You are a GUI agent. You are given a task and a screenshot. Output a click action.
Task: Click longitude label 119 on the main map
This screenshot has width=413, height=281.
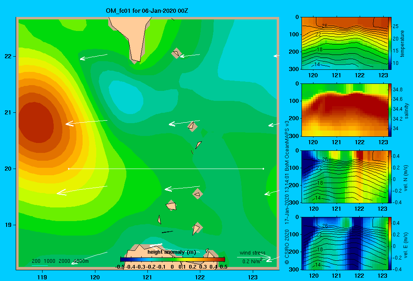pyautogui.click(x=42, y=277)
